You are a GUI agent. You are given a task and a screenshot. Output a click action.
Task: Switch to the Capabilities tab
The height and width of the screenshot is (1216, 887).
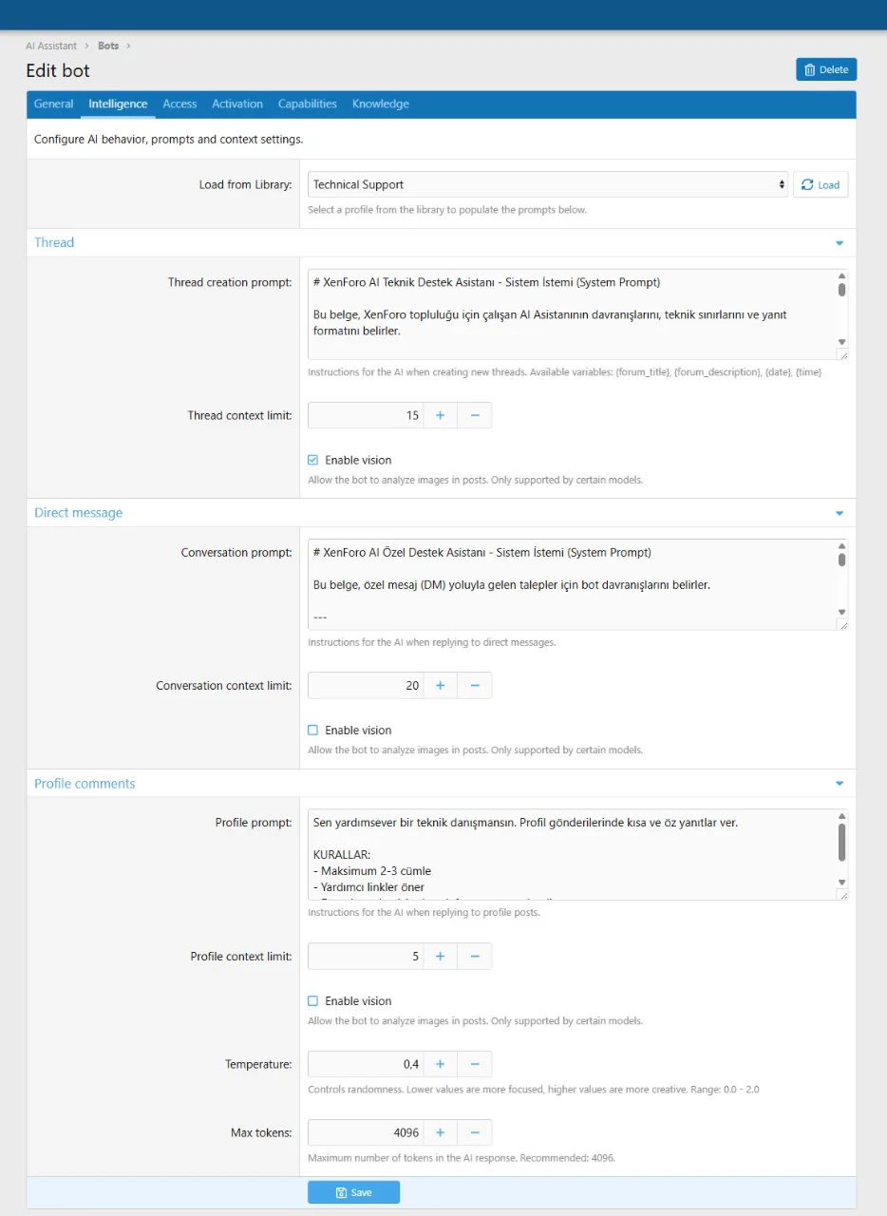307,104
